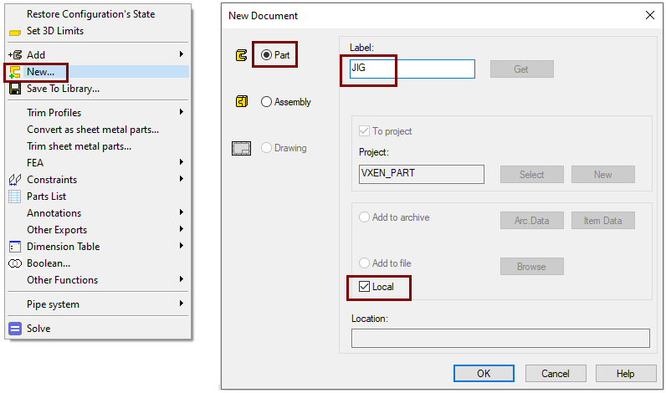Select the Part radio button
The image size is (666, 393).
point(267,55)
